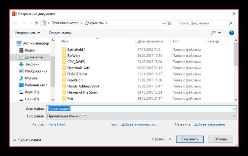248x156 pixels.
Task: Click date 17.11.2016 7:42 cell
Action: click(x=149, y=49)
